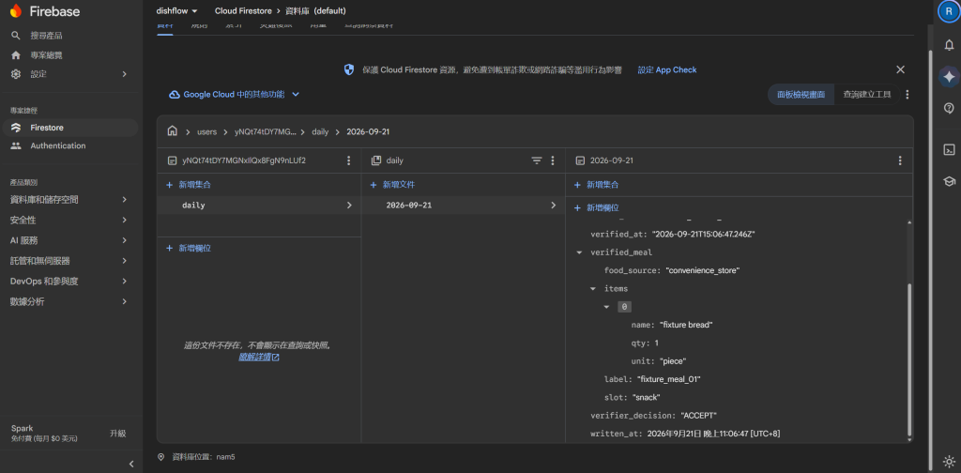The height and width of the screenshot is (473, 961).
Task: Collapse the item 0 map entry
Action: [x=607, y=307]
